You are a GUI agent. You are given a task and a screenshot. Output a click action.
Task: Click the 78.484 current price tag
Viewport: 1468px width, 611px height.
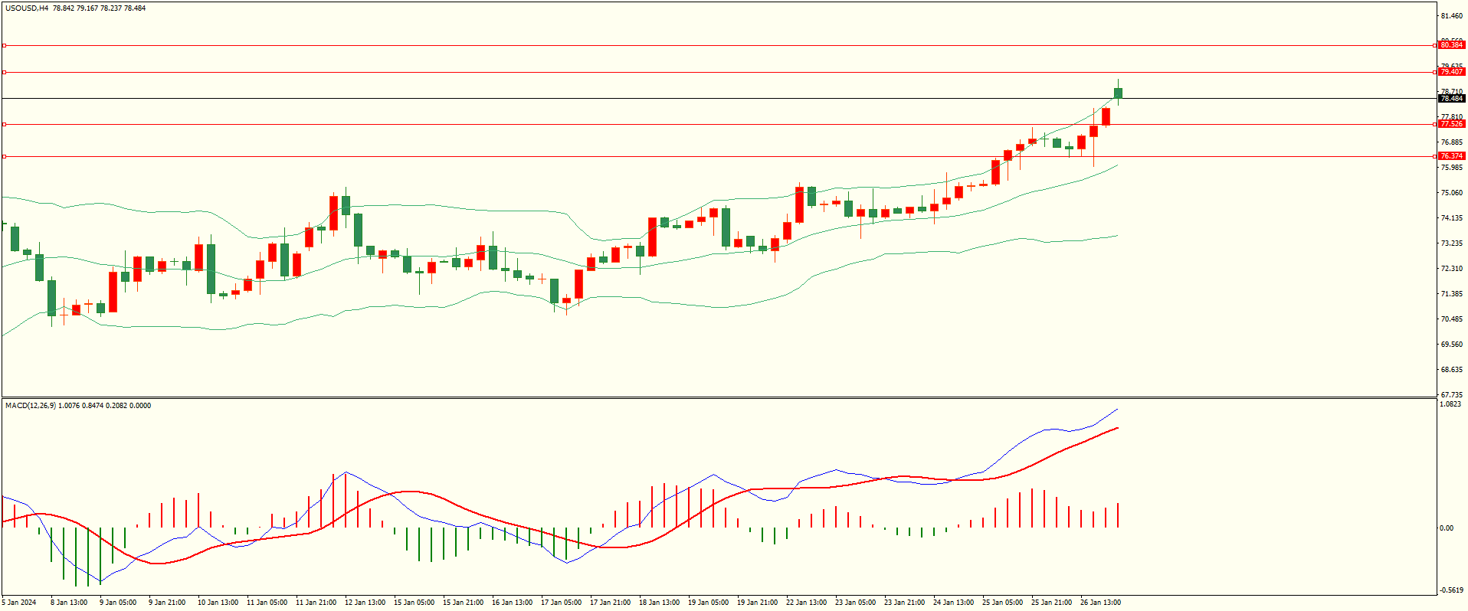pyautogui.click(x=1451, y=99)
